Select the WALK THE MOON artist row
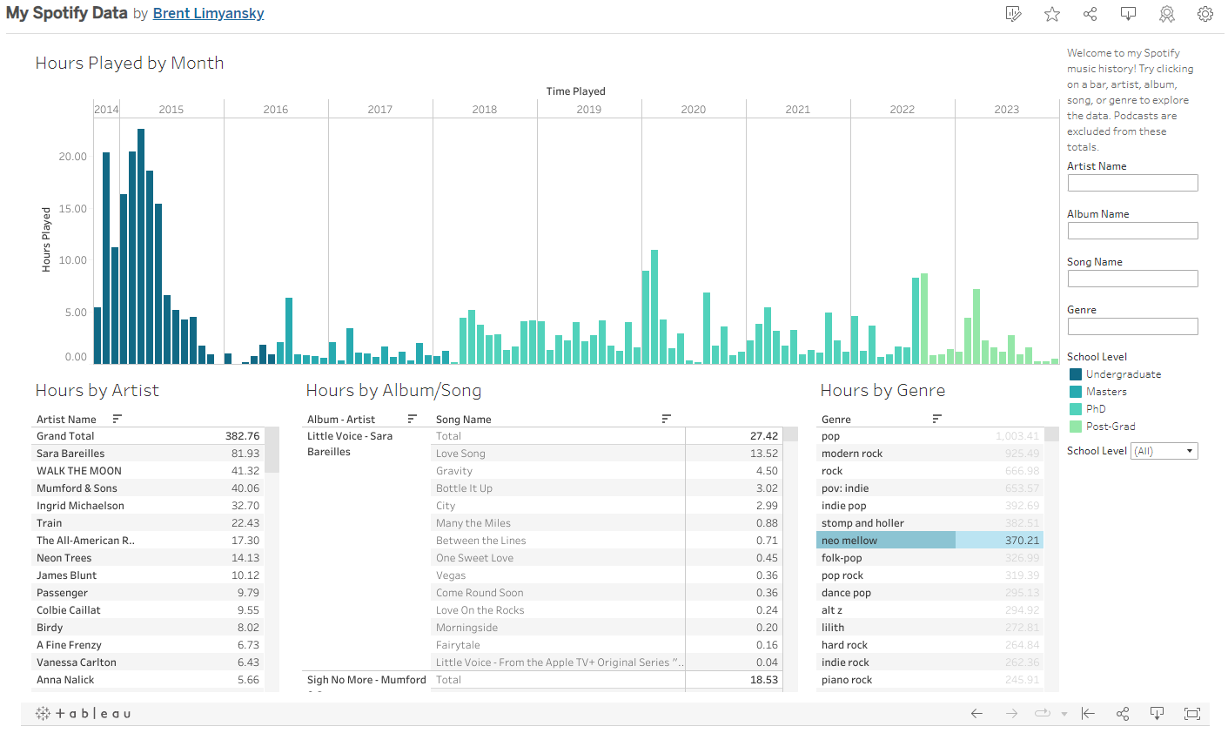 [148, 471]
